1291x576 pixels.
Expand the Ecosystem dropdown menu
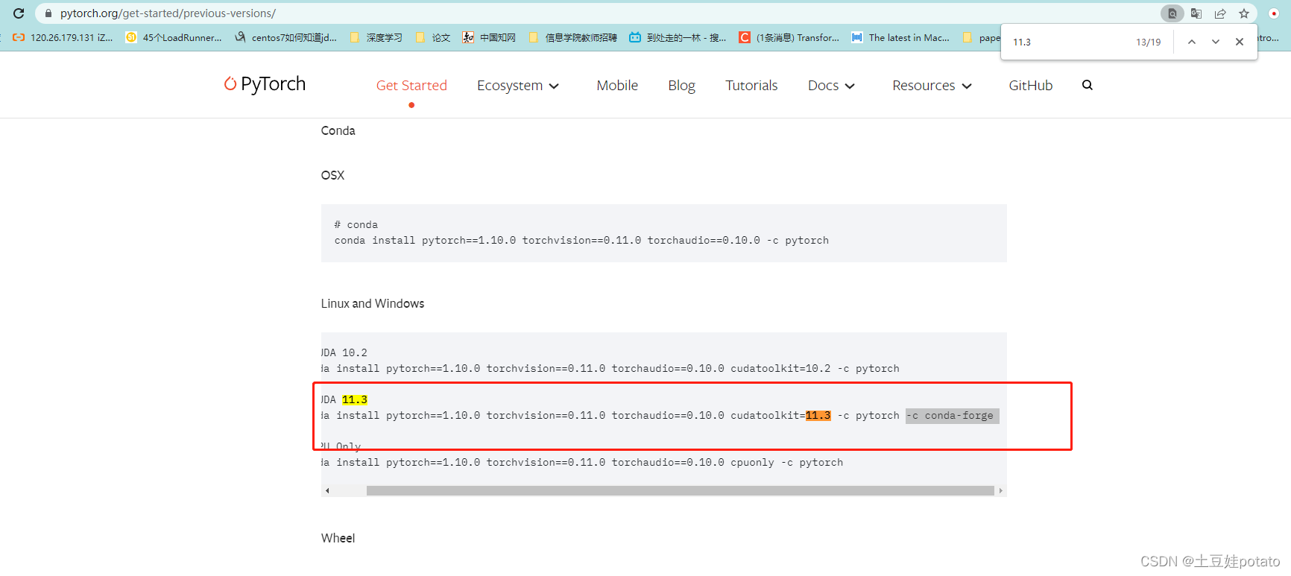click(x=518, y=85)
